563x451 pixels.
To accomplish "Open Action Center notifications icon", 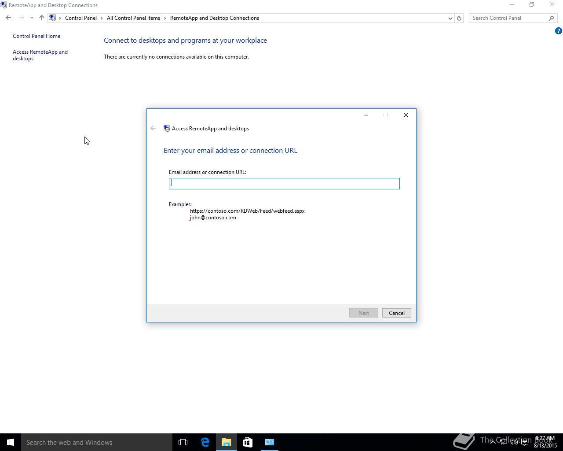I will coord(525,442).
